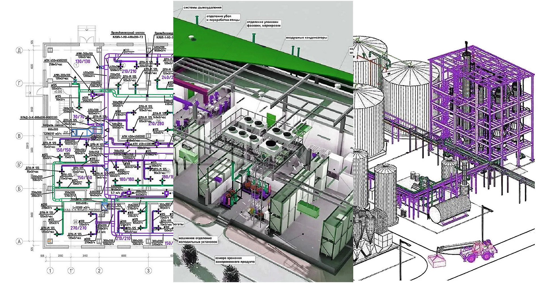
Task: Select 'отделение упаковки фасовки, маркировки' label
Action: coord(264,24)
